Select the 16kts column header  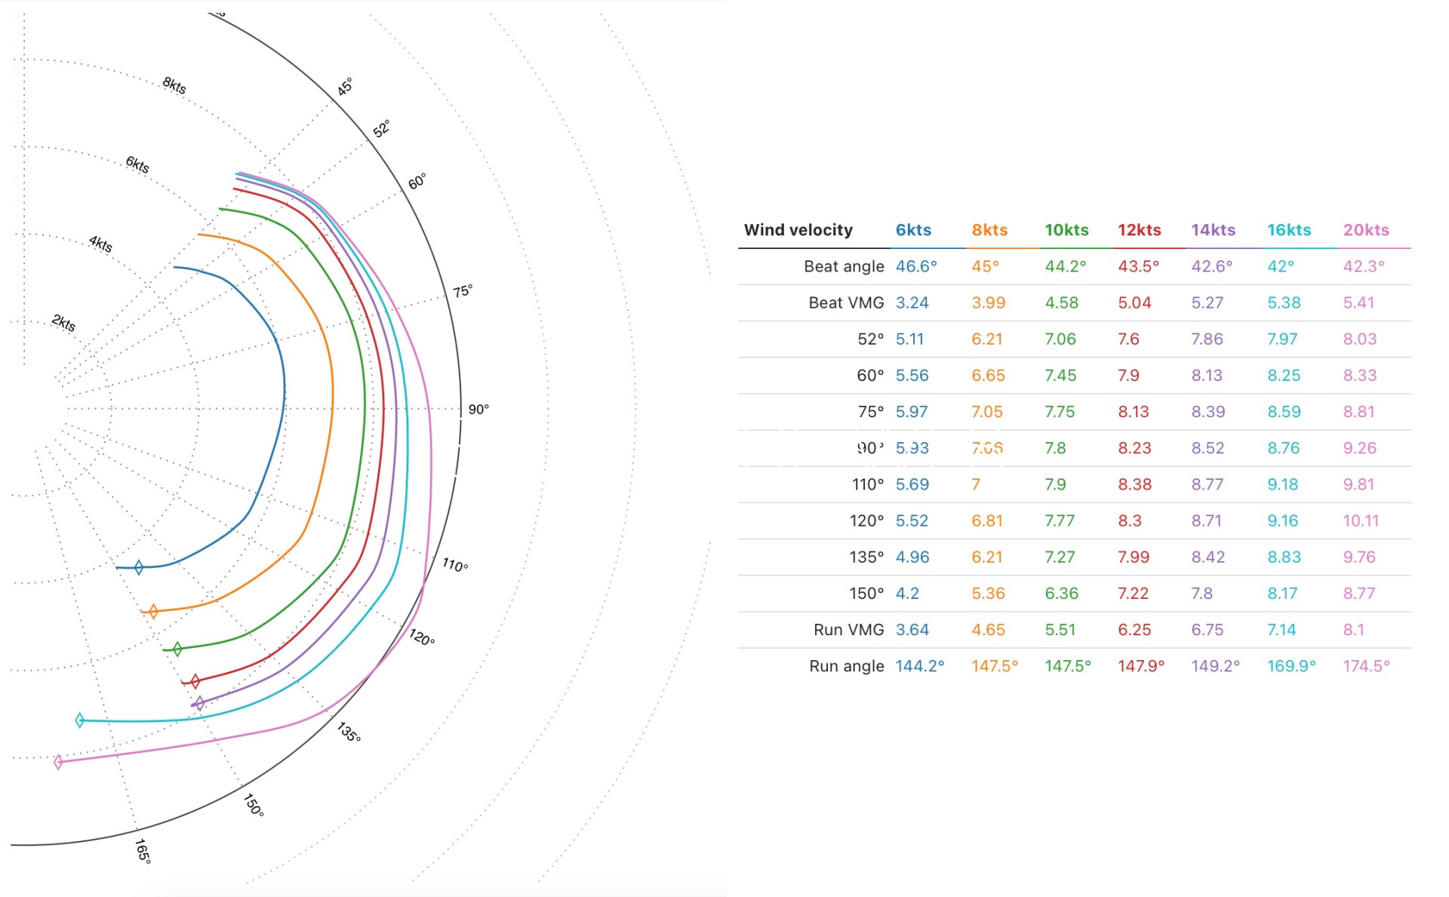pyautogui.click(x=1289, y=230)
